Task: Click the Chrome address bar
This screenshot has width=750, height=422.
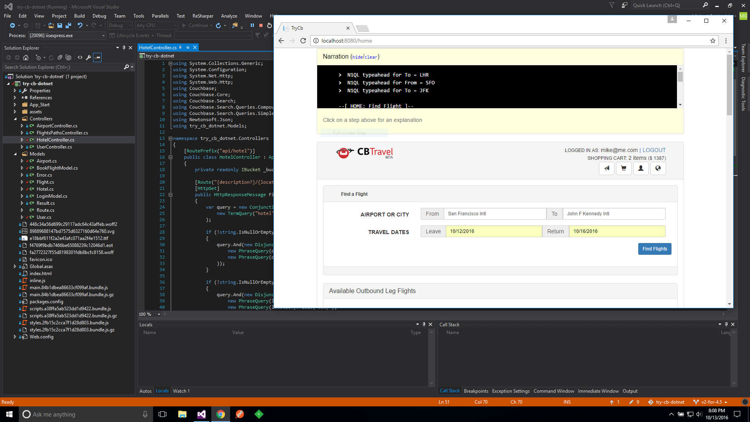Action: [x=515, y=41]
